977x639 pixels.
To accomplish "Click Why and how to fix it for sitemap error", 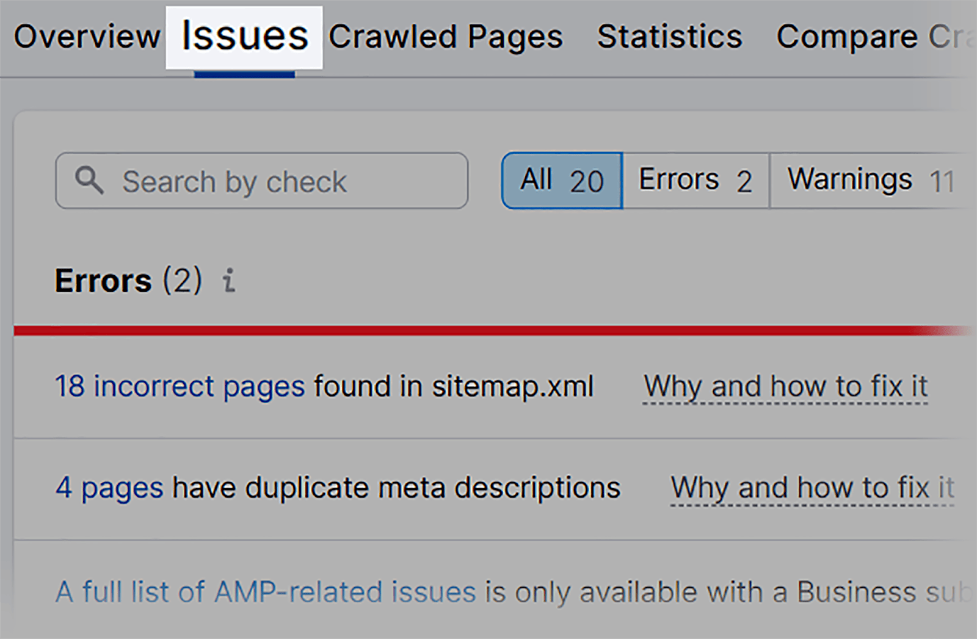I will pyautogui.click(x=785, y=386).
